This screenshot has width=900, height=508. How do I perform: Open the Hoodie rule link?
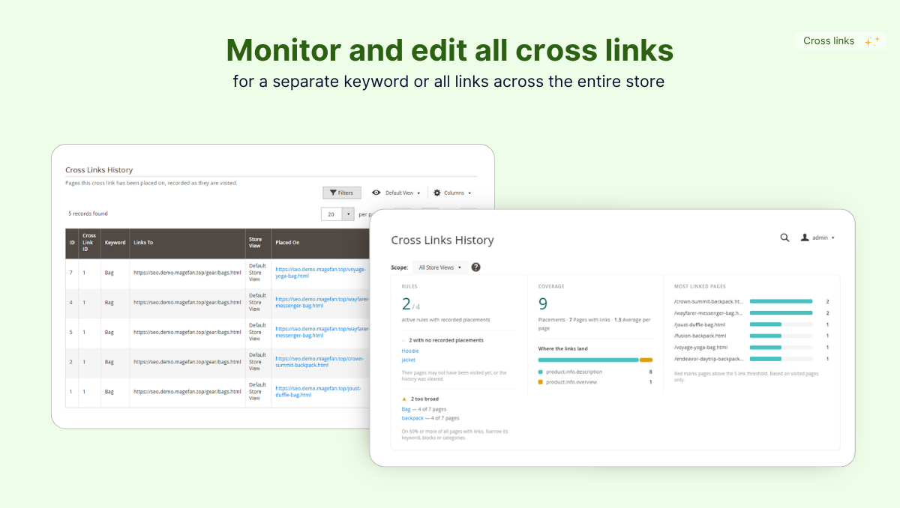(410, 351)
